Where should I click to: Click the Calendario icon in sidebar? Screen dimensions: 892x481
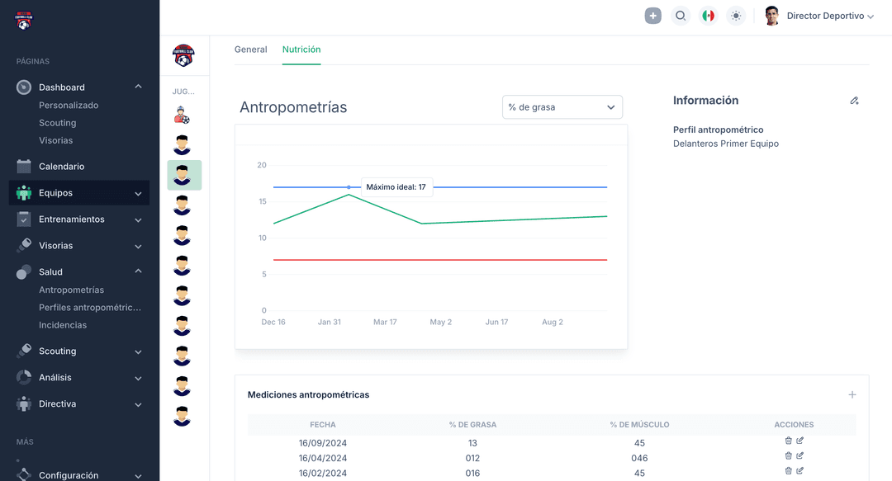(x=24, y=167)
